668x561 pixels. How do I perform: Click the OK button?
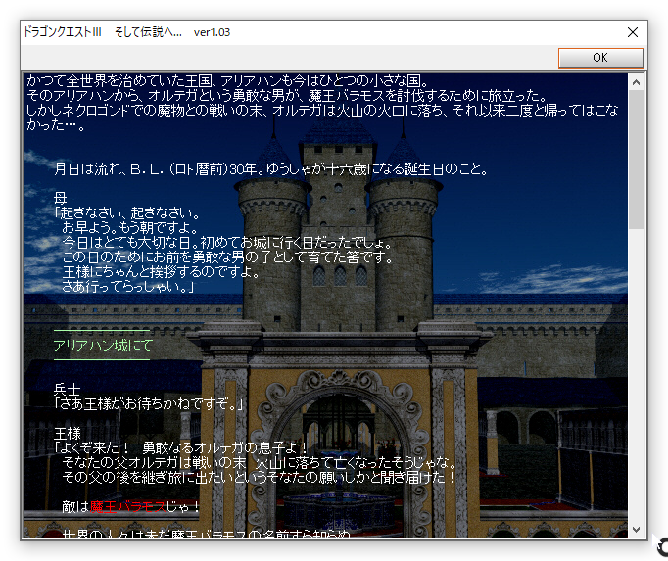tap(600, 58)
